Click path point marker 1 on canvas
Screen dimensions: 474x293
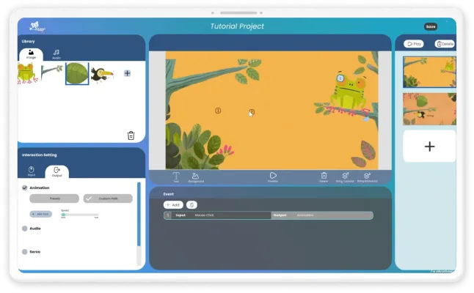(218, 111)
